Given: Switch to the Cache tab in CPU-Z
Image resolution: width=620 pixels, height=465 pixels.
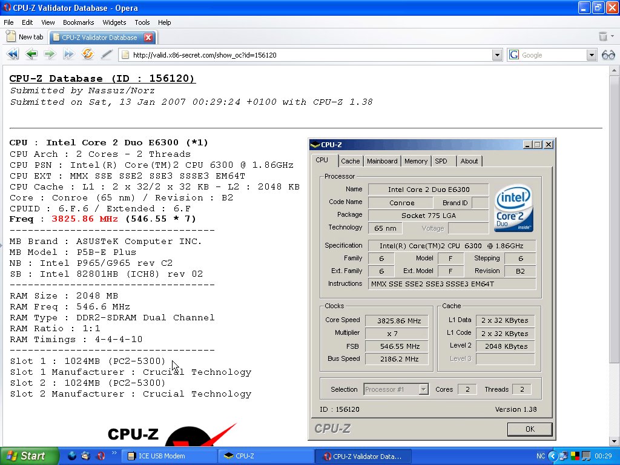Looking at the screenshot, I should 351,161.
